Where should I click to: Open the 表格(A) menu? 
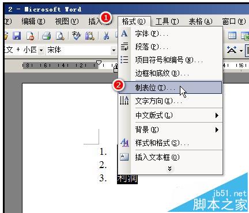[x=201, y=21]
